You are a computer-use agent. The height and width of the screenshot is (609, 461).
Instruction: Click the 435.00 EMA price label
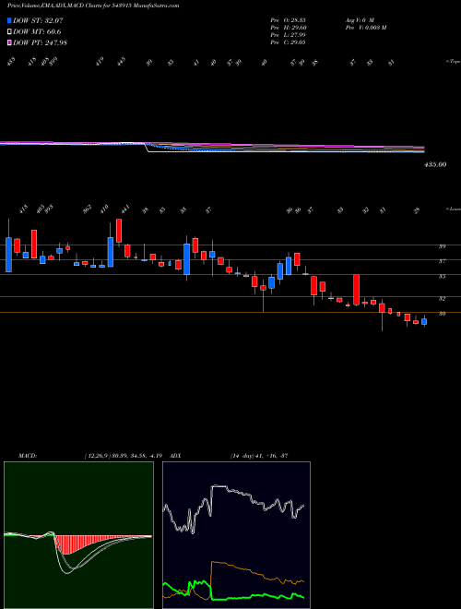(x=435, y=164)
